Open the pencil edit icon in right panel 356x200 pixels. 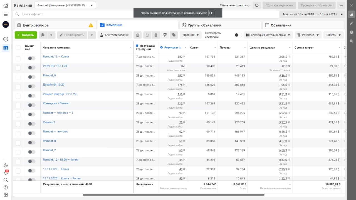pos(352,23)
